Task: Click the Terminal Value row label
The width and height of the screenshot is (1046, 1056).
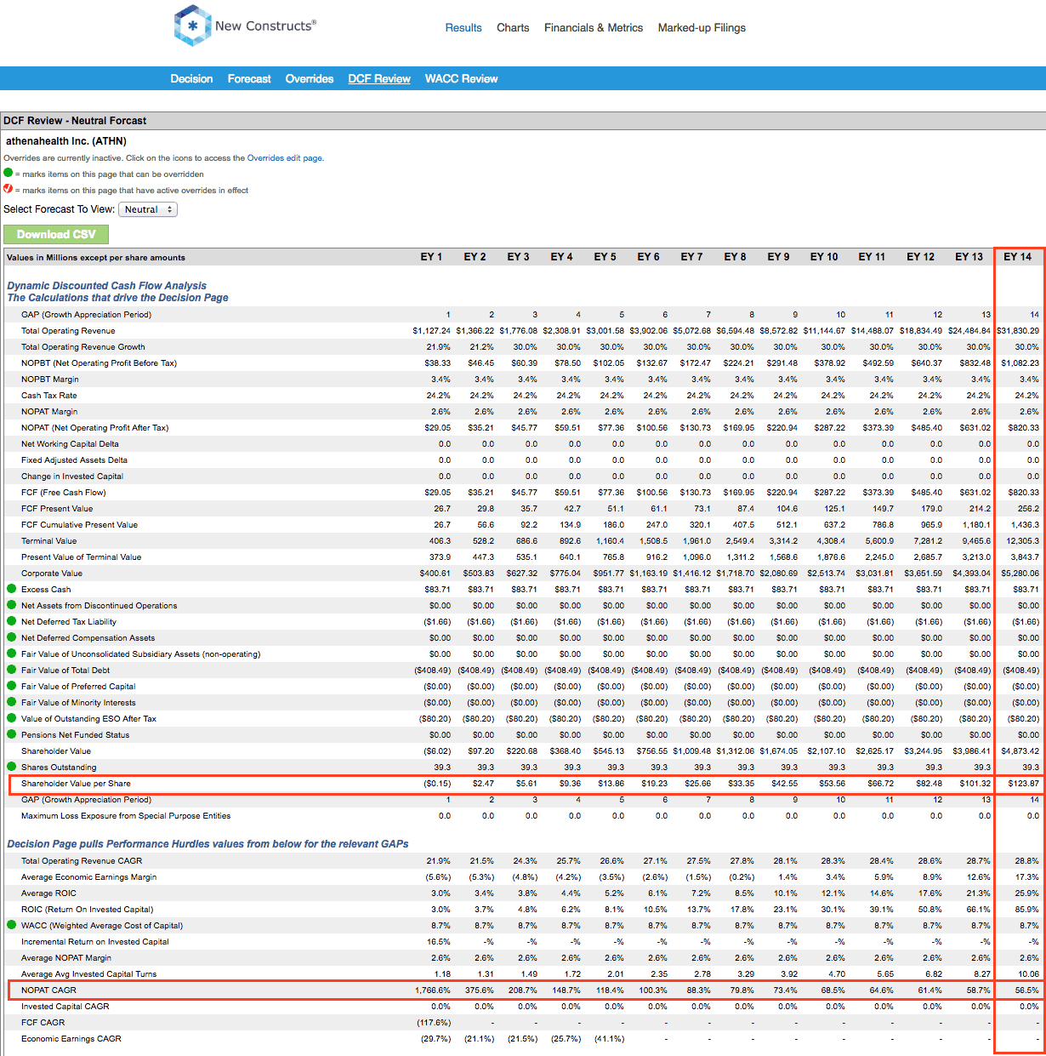Action: 48,541
